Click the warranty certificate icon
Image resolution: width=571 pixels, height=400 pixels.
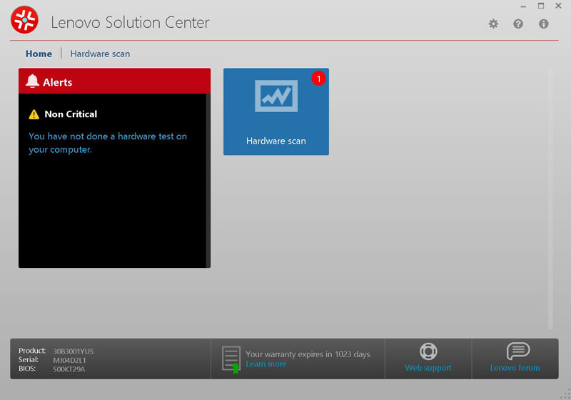coord(231,360)
